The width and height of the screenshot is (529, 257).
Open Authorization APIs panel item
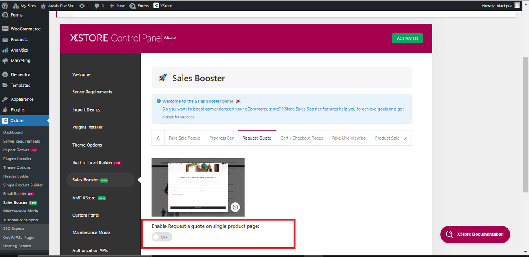click(90, 250)
